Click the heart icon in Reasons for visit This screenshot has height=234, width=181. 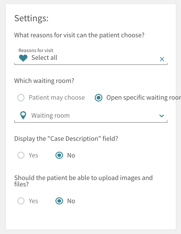[x=23, y=58]
